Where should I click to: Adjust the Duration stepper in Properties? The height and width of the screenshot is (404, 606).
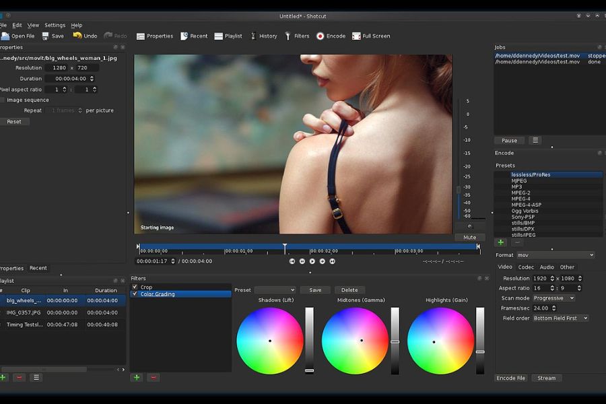point(92,79)
